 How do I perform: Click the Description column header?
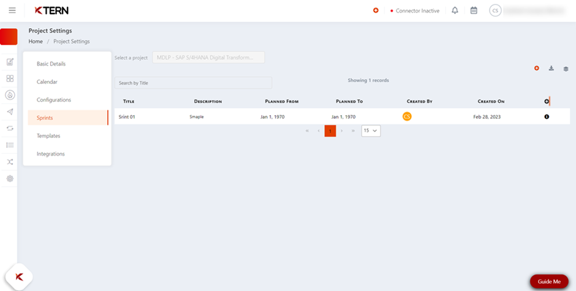pos(208,101)
